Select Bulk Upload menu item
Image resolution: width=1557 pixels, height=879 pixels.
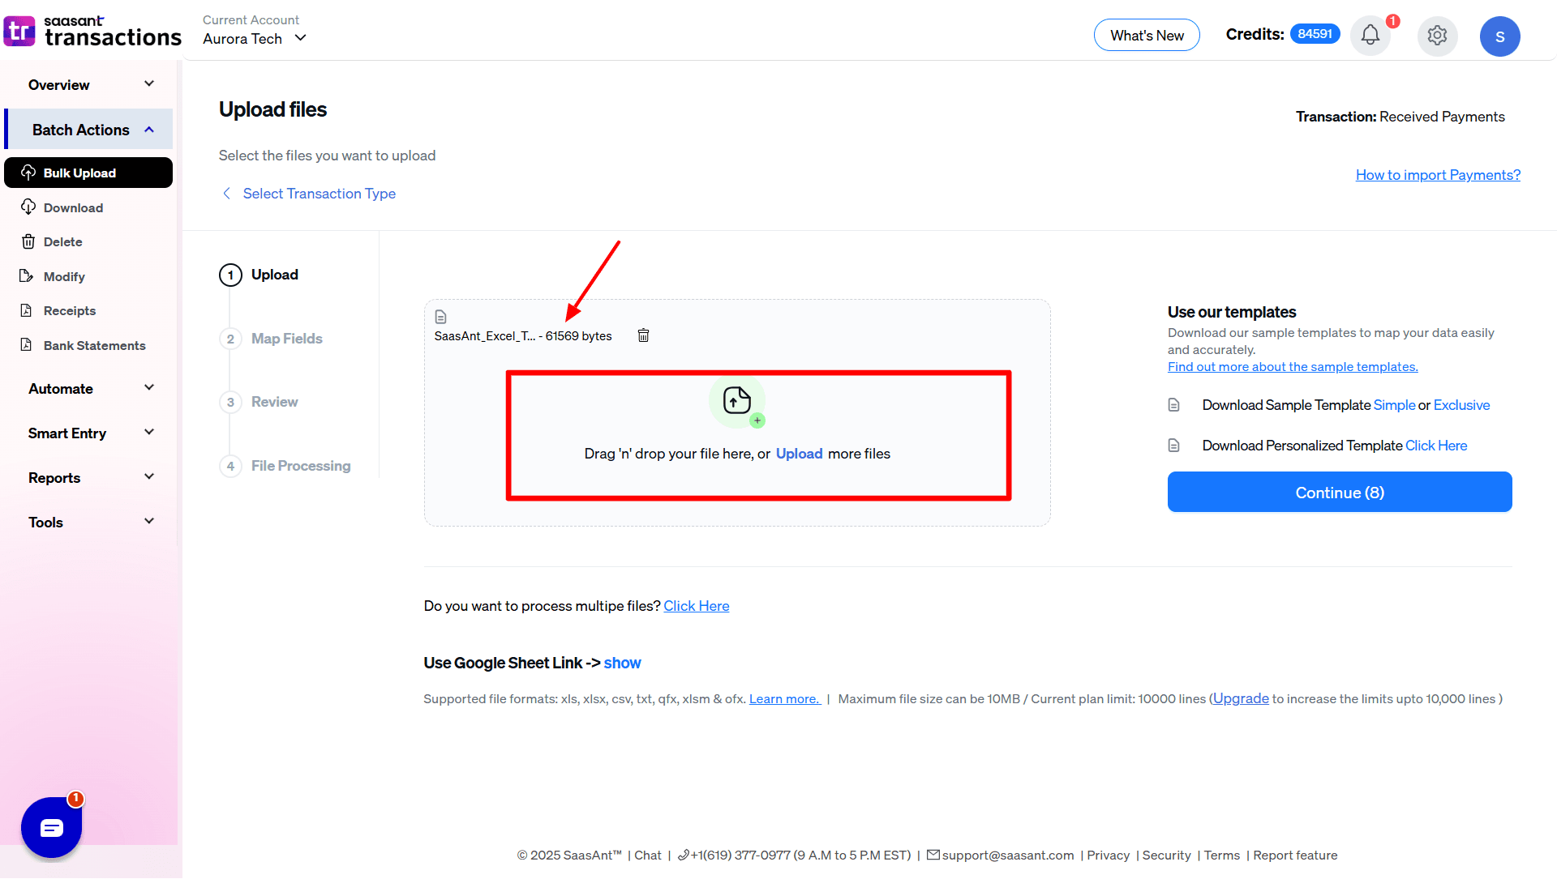(79, 173)
